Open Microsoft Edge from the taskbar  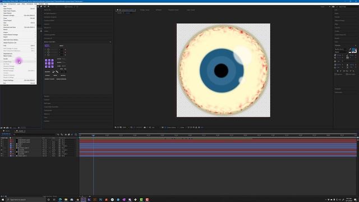click(60, 200)
